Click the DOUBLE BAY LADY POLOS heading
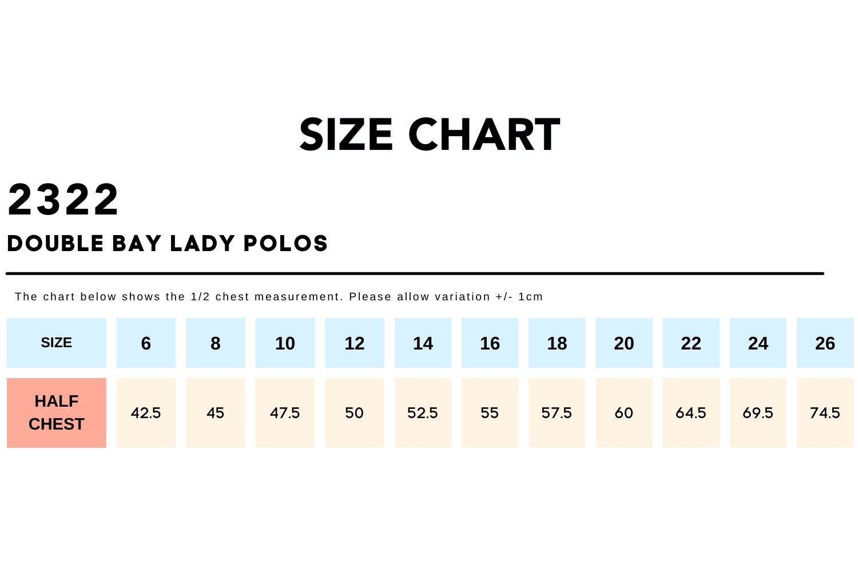Screen dimensions: 858x572 (x=167, y=244)
